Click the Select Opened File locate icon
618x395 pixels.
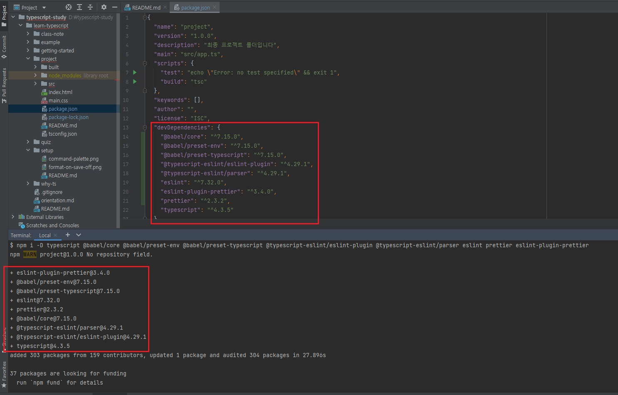pos(69,7)
